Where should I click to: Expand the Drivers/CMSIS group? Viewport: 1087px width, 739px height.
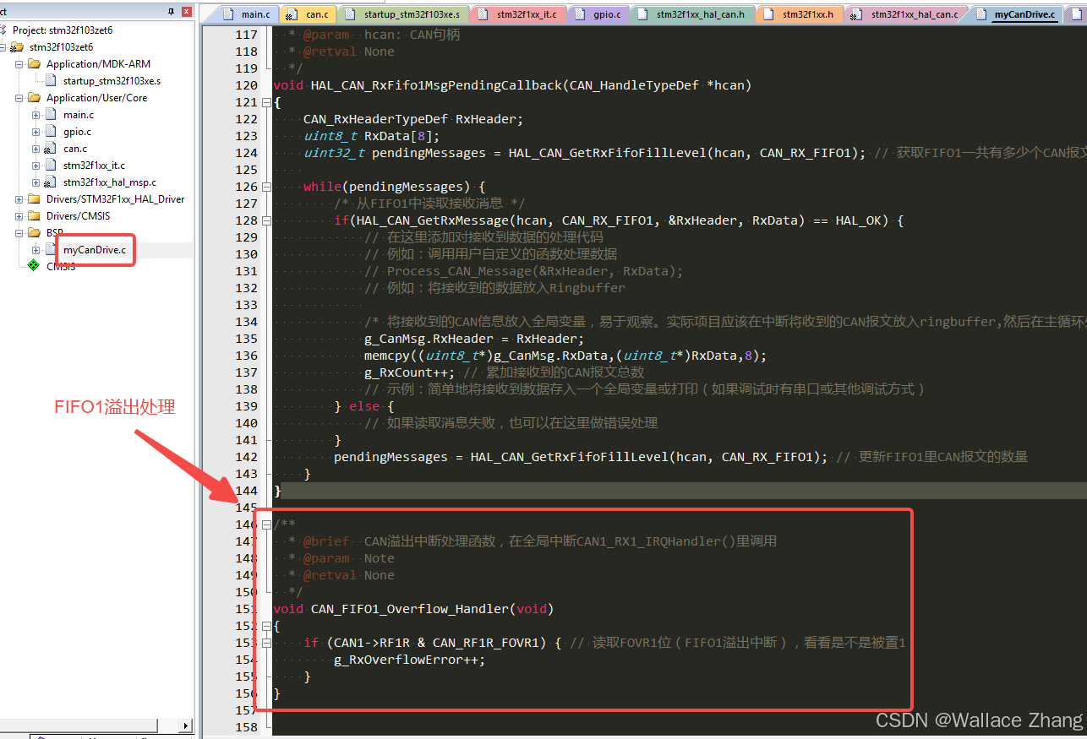[x=19, y=216]
